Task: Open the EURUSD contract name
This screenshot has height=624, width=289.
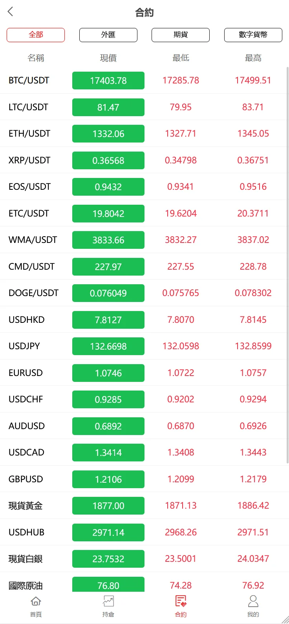Action: click(26, 373)
